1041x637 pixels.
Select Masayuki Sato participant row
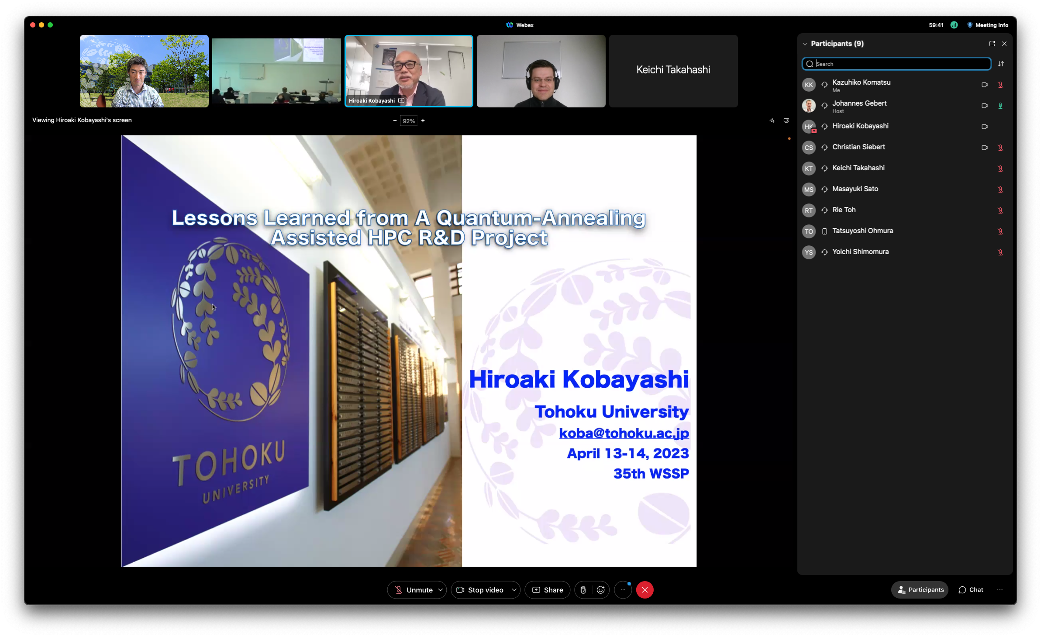pyautogui.click(x=905, y=189)
